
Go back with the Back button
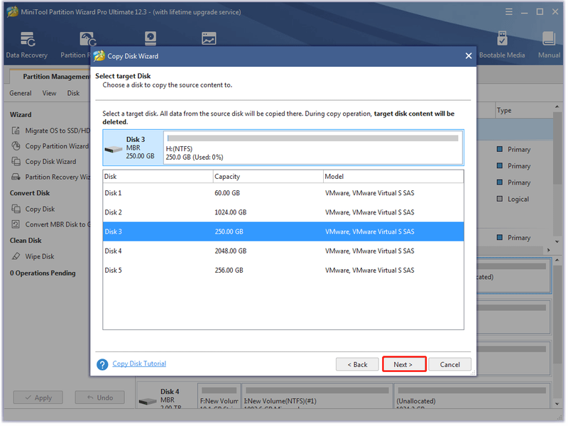click(x=357, y=364)
